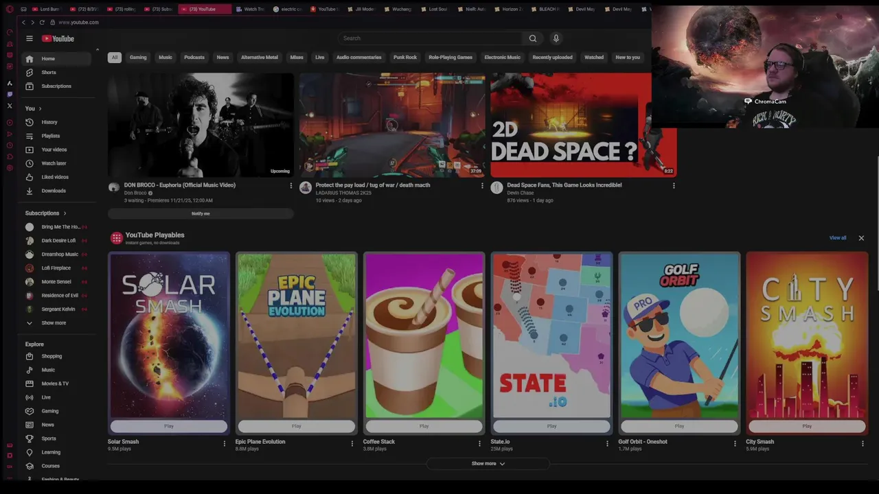Viewport: 879px width, 494px height.
Task: Go back with browser back arrow
Action: (x=23, y=23)
